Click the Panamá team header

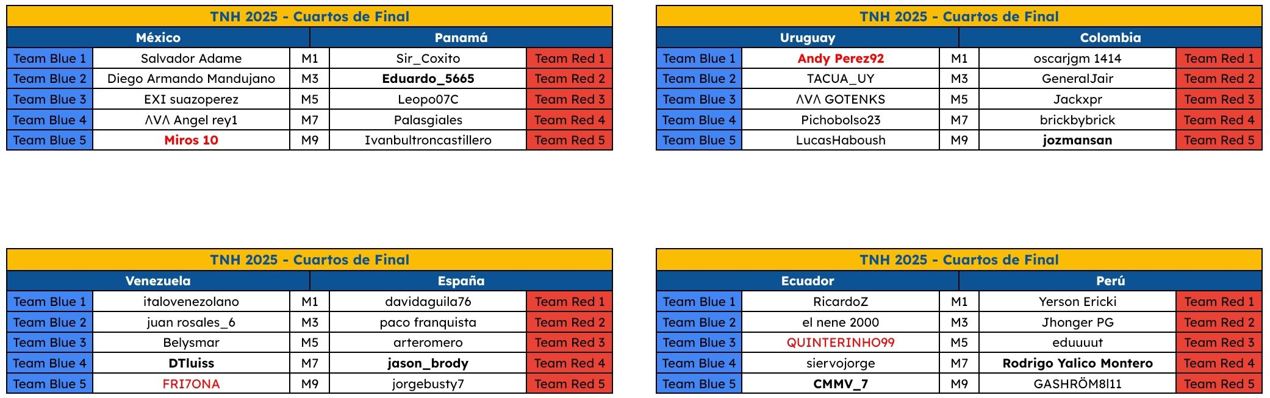pyautogui.click(x=461, y=38)
